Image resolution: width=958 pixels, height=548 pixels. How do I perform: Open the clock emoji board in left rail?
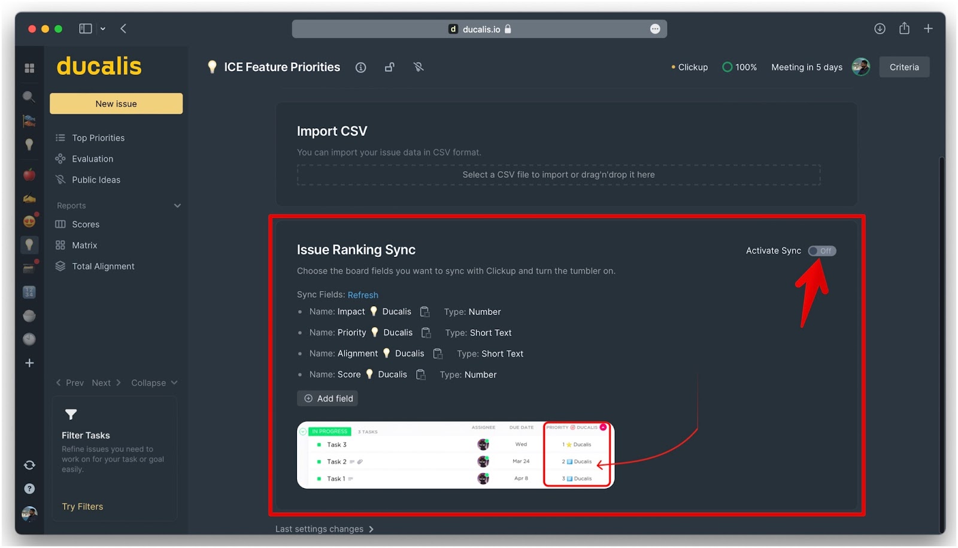pyautogui.click(x=29, y=339)
